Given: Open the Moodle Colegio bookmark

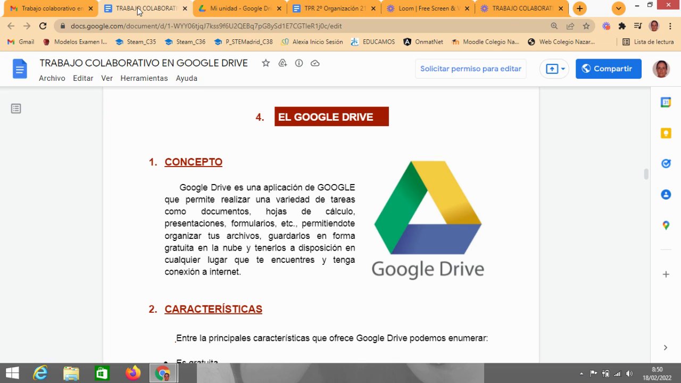Looking at the screenshot, I should click(486, 41).
